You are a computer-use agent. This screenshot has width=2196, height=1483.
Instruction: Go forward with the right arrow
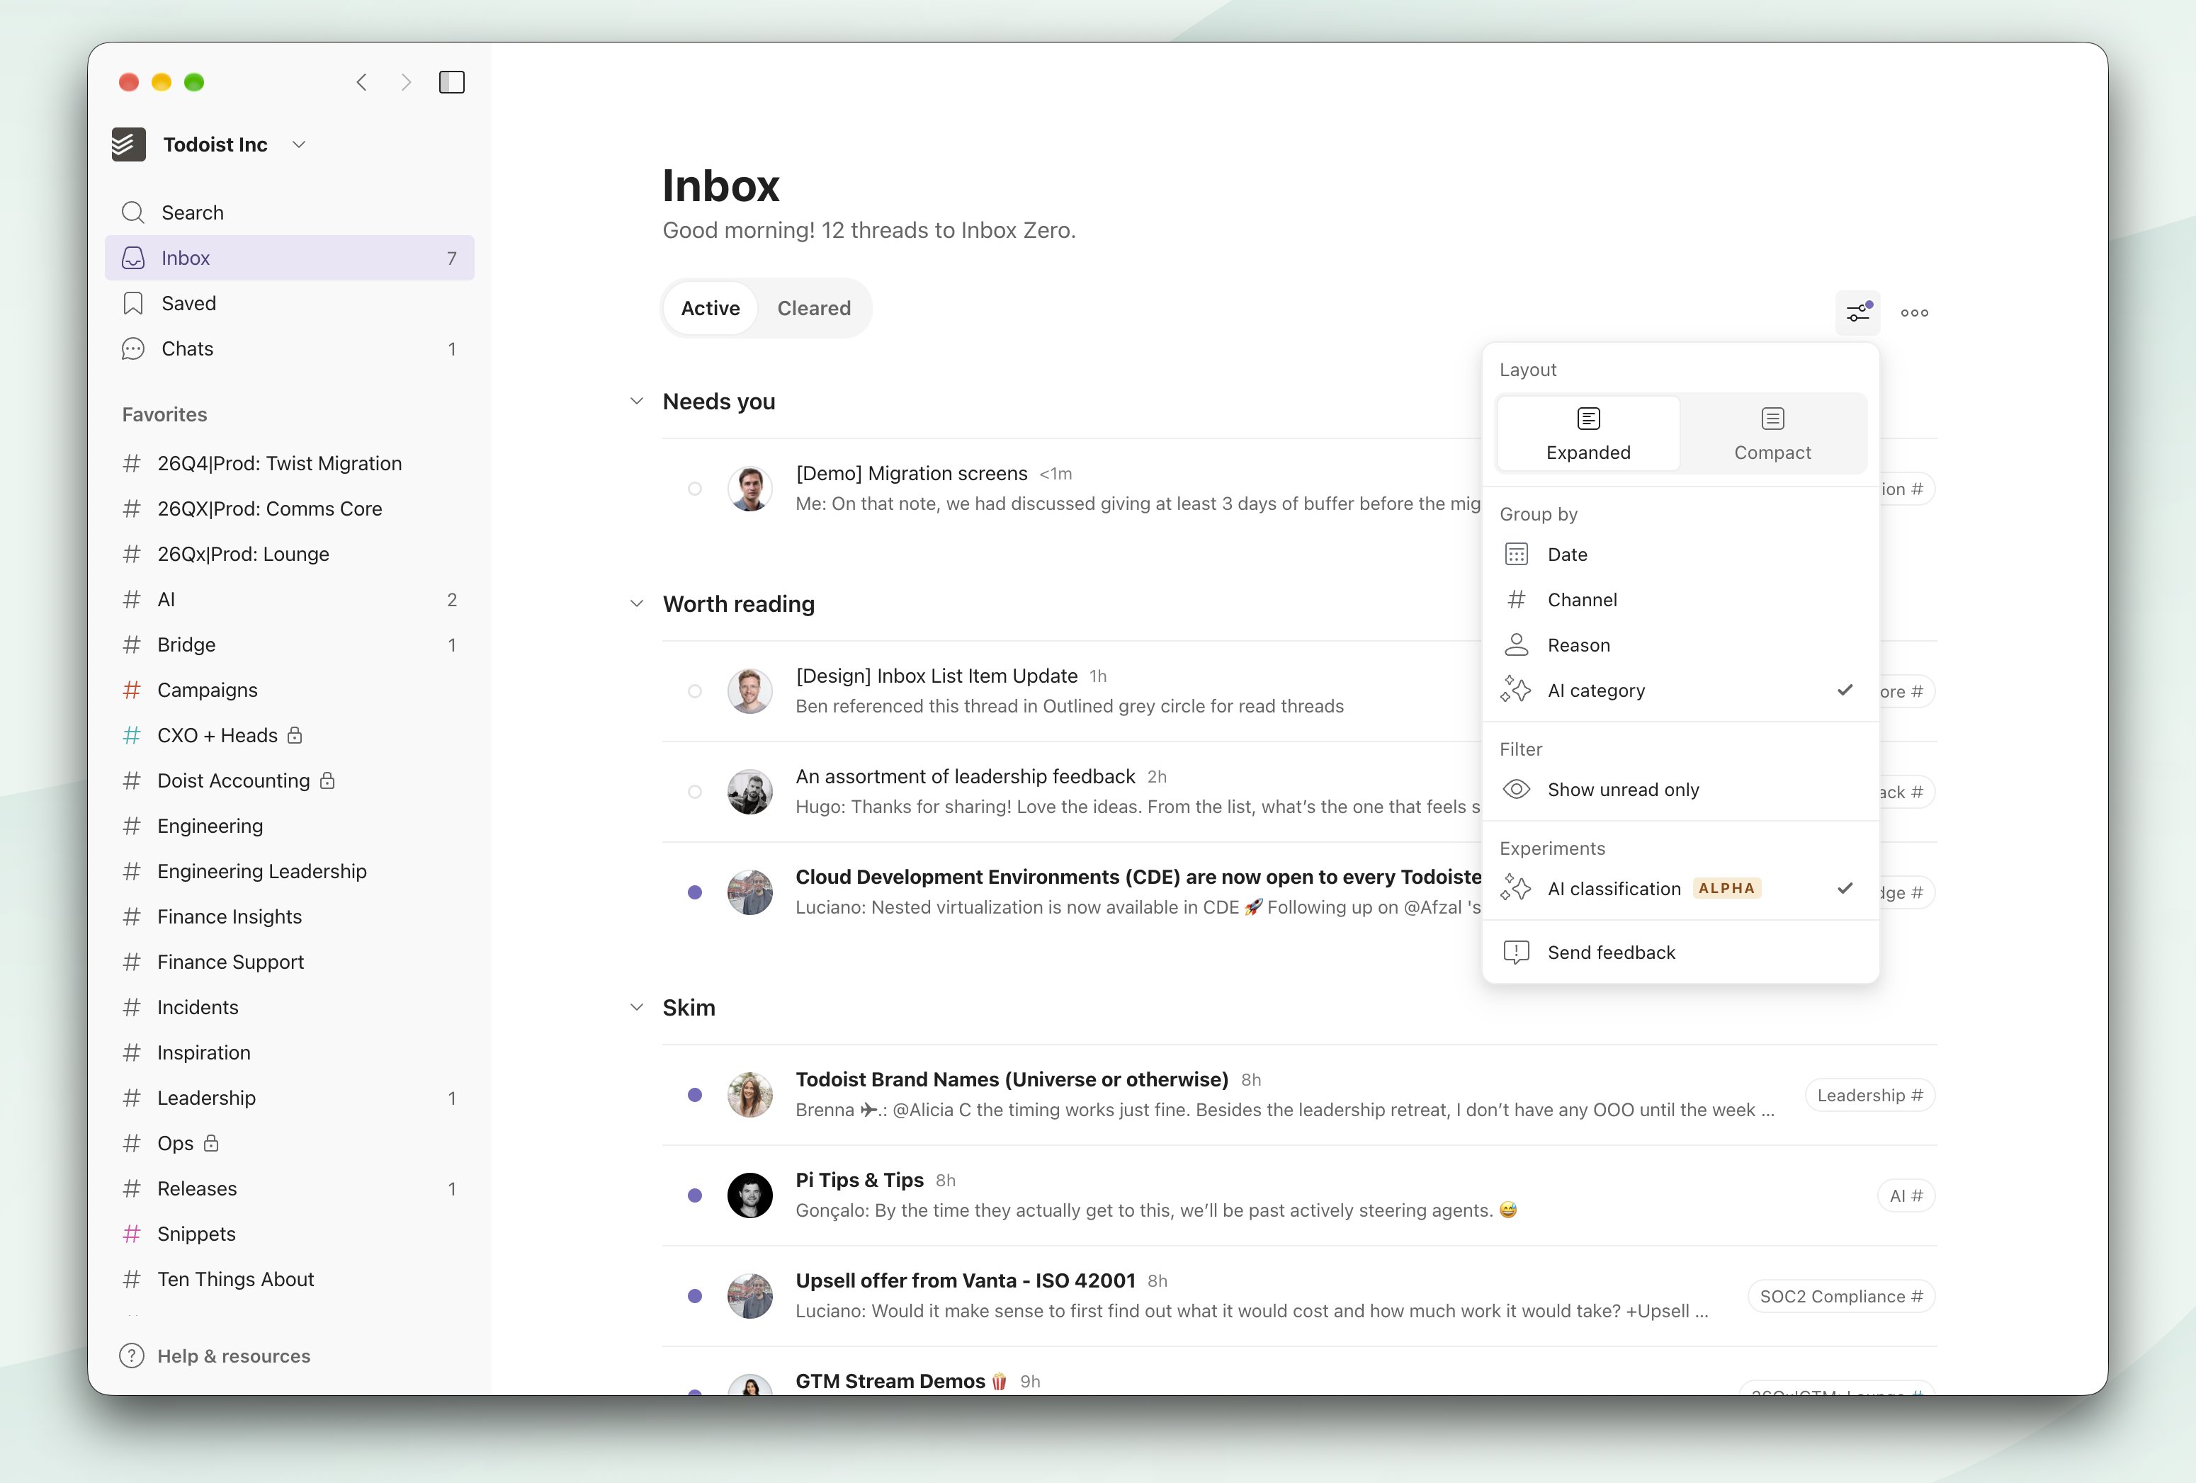pos(407,82)
